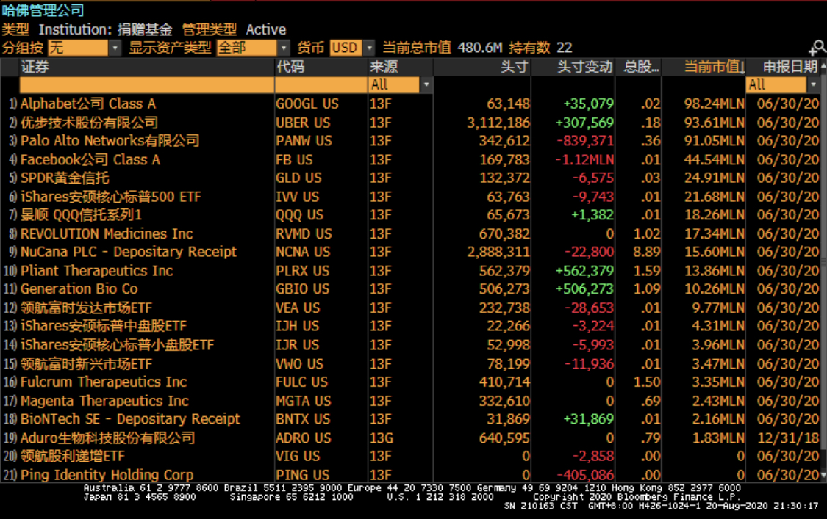The image size is (827, 519).
Task: Click the BNTX US ticker cell
Action: tap(303, 419)
